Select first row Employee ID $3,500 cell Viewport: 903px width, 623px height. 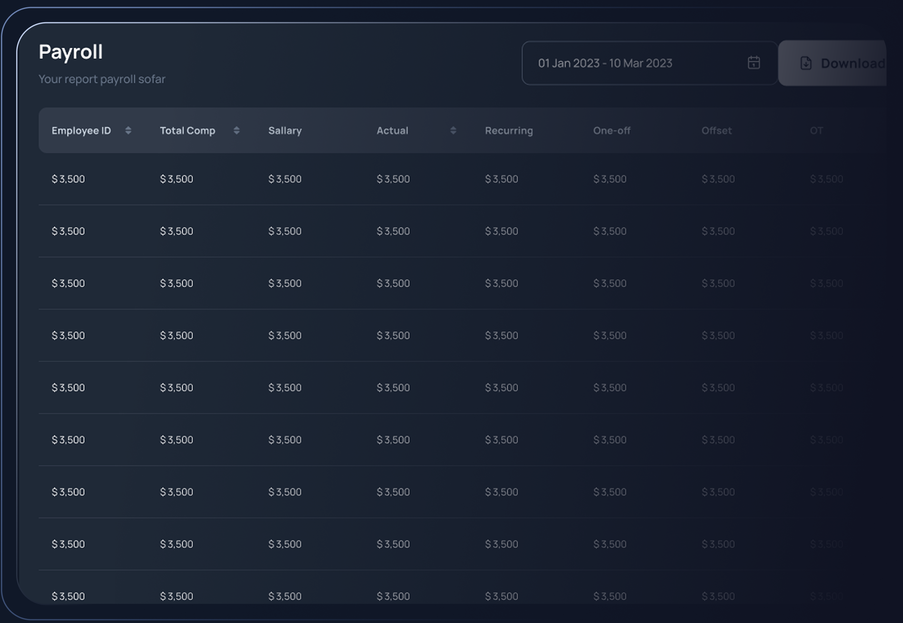68,179
